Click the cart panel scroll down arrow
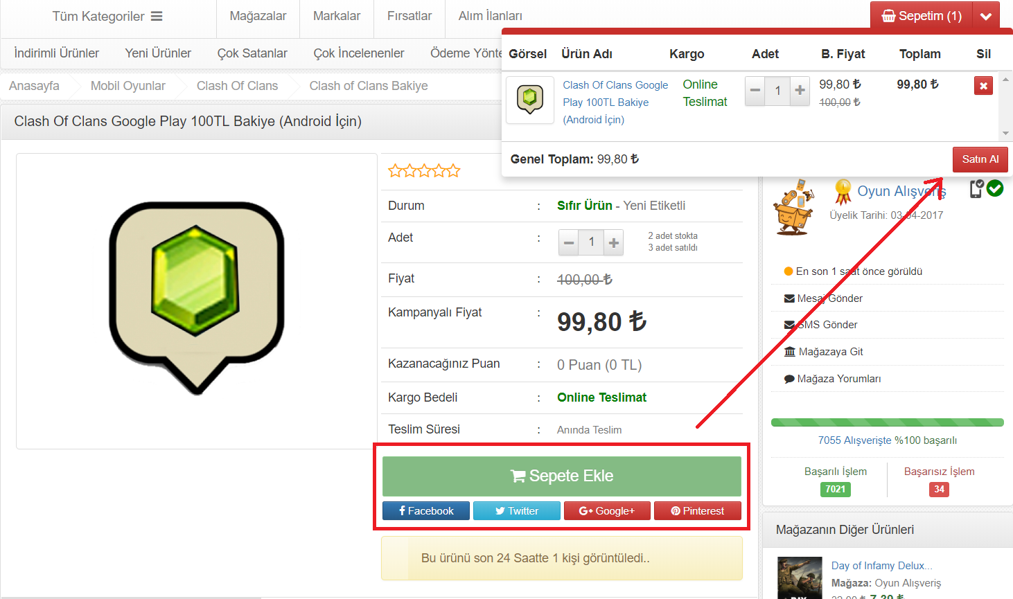 [1005, 133]
